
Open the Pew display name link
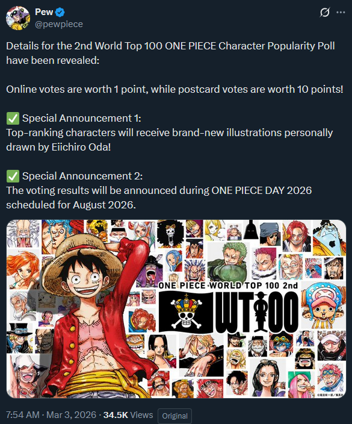[44, 12]
